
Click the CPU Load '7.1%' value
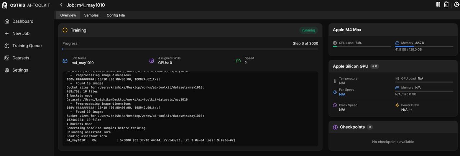[x=358, y=43]
